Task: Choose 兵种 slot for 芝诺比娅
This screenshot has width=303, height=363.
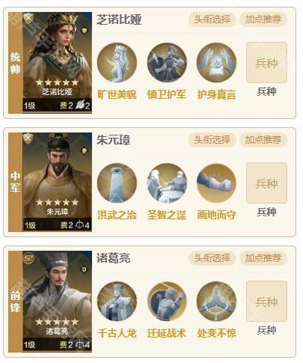Action: [x=266, y=63]
